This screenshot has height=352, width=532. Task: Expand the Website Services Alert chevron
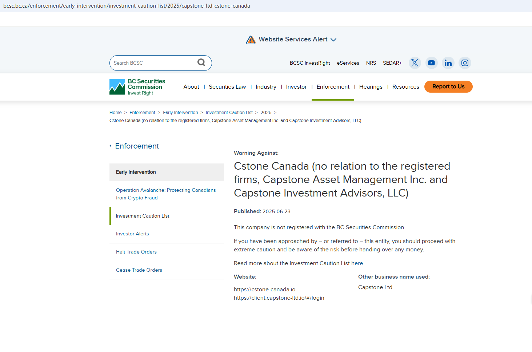pos(333,40)
